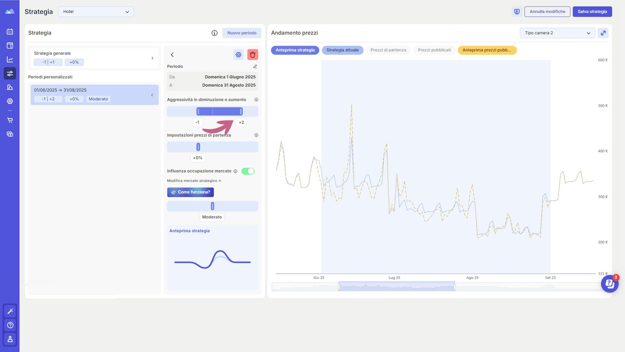The image size is (625, 352).
Task: Click the Periodi personalizzati heading
Action: (x=50, y=77)
